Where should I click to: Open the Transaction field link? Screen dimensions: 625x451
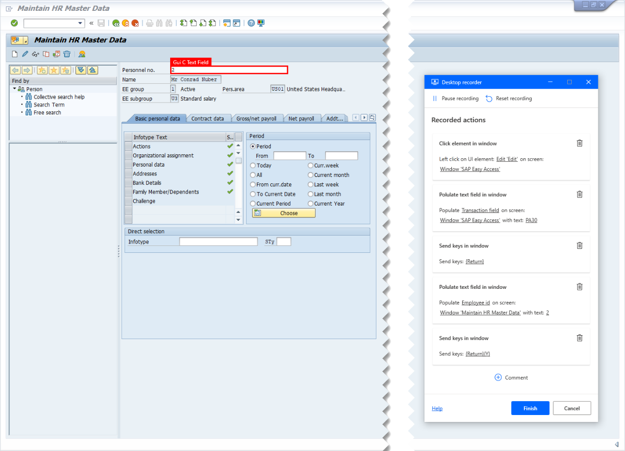(480, 210)
